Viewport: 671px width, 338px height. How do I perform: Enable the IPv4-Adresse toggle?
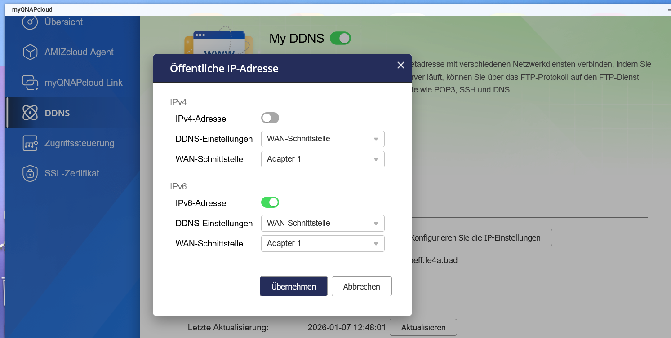[x=270, y=119]
